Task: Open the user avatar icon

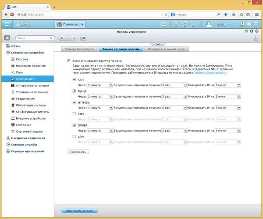Action: tap(209, 24)
